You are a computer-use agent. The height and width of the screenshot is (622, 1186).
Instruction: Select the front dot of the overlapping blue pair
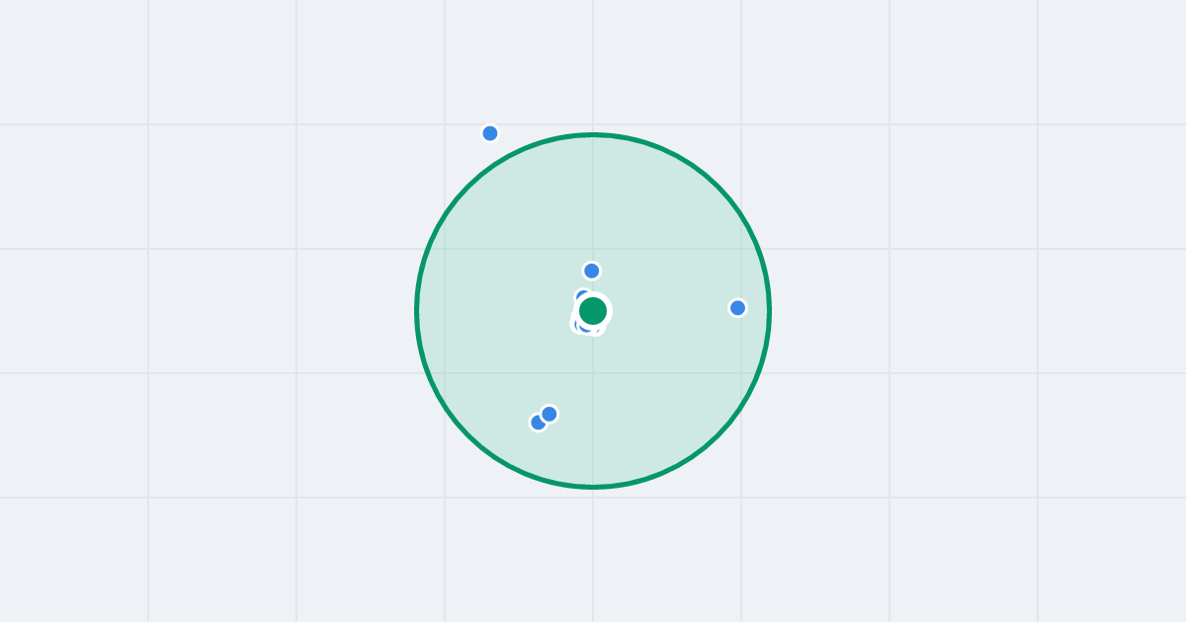coord(550,414)
